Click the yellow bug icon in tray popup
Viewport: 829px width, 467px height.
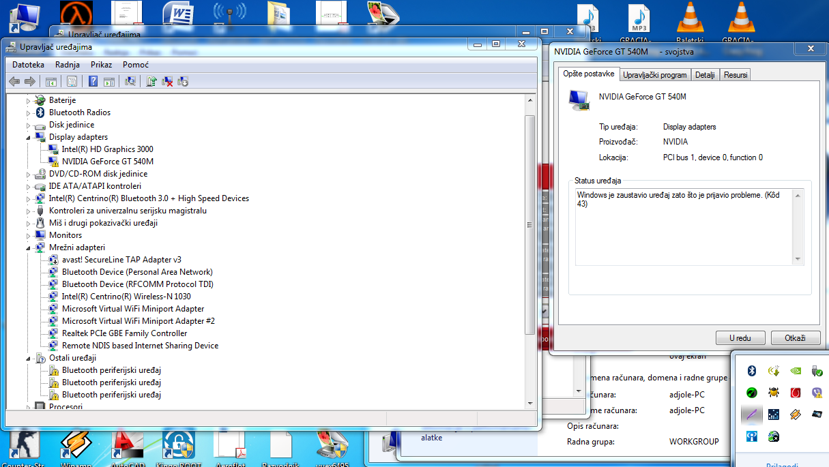(774, 393)
